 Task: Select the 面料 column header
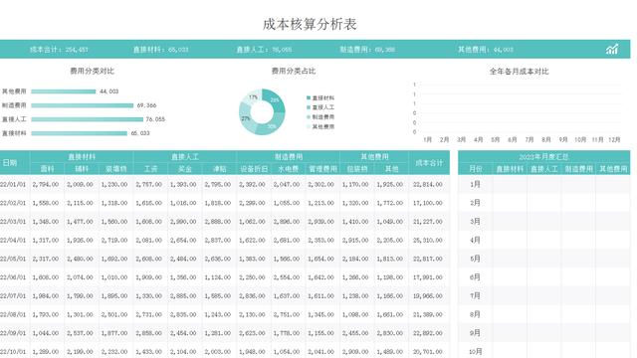[x=47, y=169]
